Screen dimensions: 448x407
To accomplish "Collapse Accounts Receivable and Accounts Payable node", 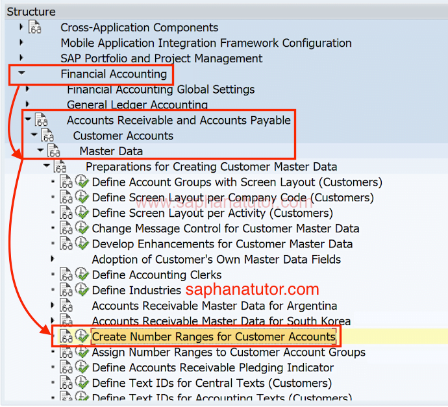I will (x=28, y=119).
